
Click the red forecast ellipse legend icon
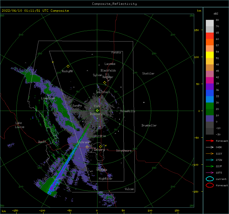tap(210, 185)
